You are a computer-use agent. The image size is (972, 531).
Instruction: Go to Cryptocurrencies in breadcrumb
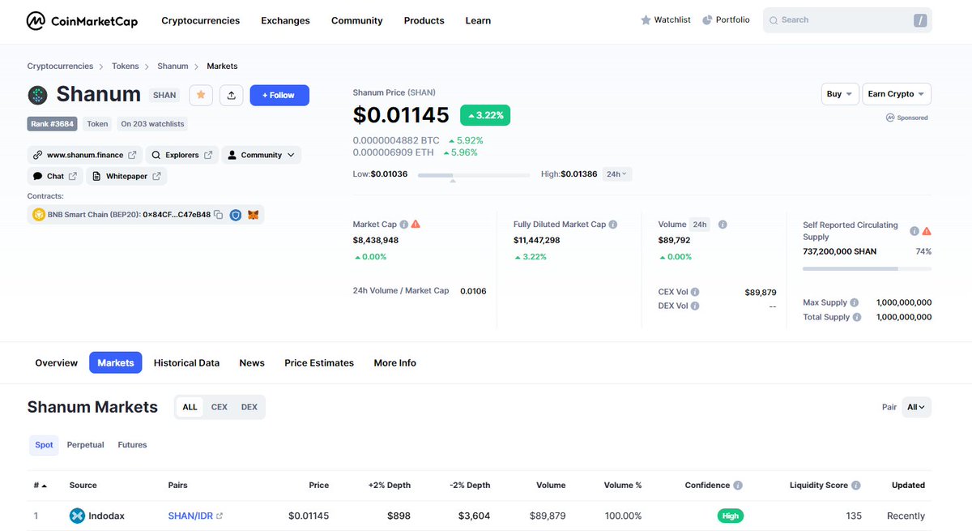tap(60, 66)
